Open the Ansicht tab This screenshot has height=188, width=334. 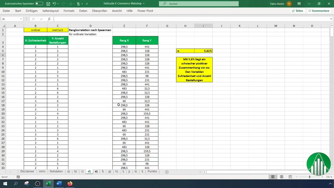pos(117,11)
